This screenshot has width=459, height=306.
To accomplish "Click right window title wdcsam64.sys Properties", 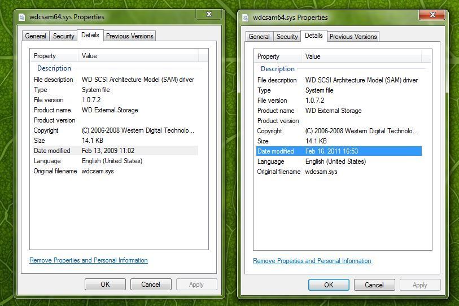I will [290, 18].
